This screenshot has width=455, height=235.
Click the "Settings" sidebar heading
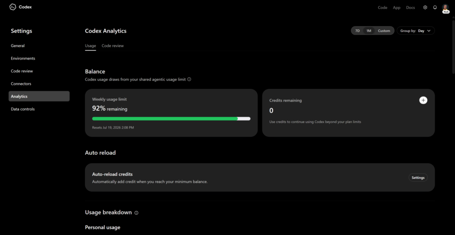[x=22, y=31]
